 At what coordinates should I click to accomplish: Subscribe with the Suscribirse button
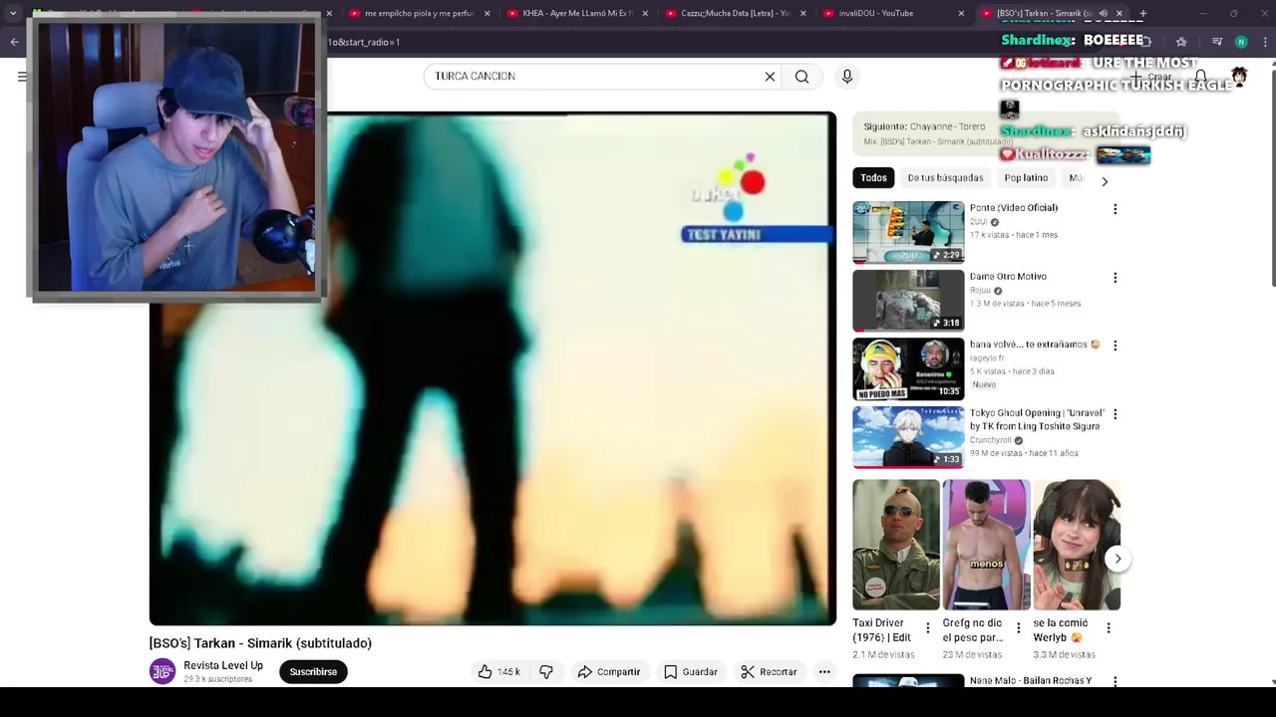pyautogui.click(x=313, y=672)
